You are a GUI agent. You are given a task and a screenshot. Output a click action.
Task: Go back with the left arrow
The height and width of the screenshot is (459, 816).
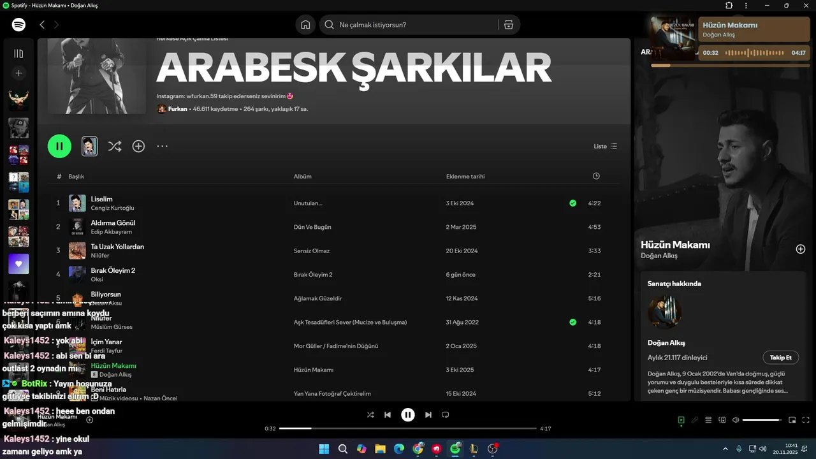click(x=42, y=25)
